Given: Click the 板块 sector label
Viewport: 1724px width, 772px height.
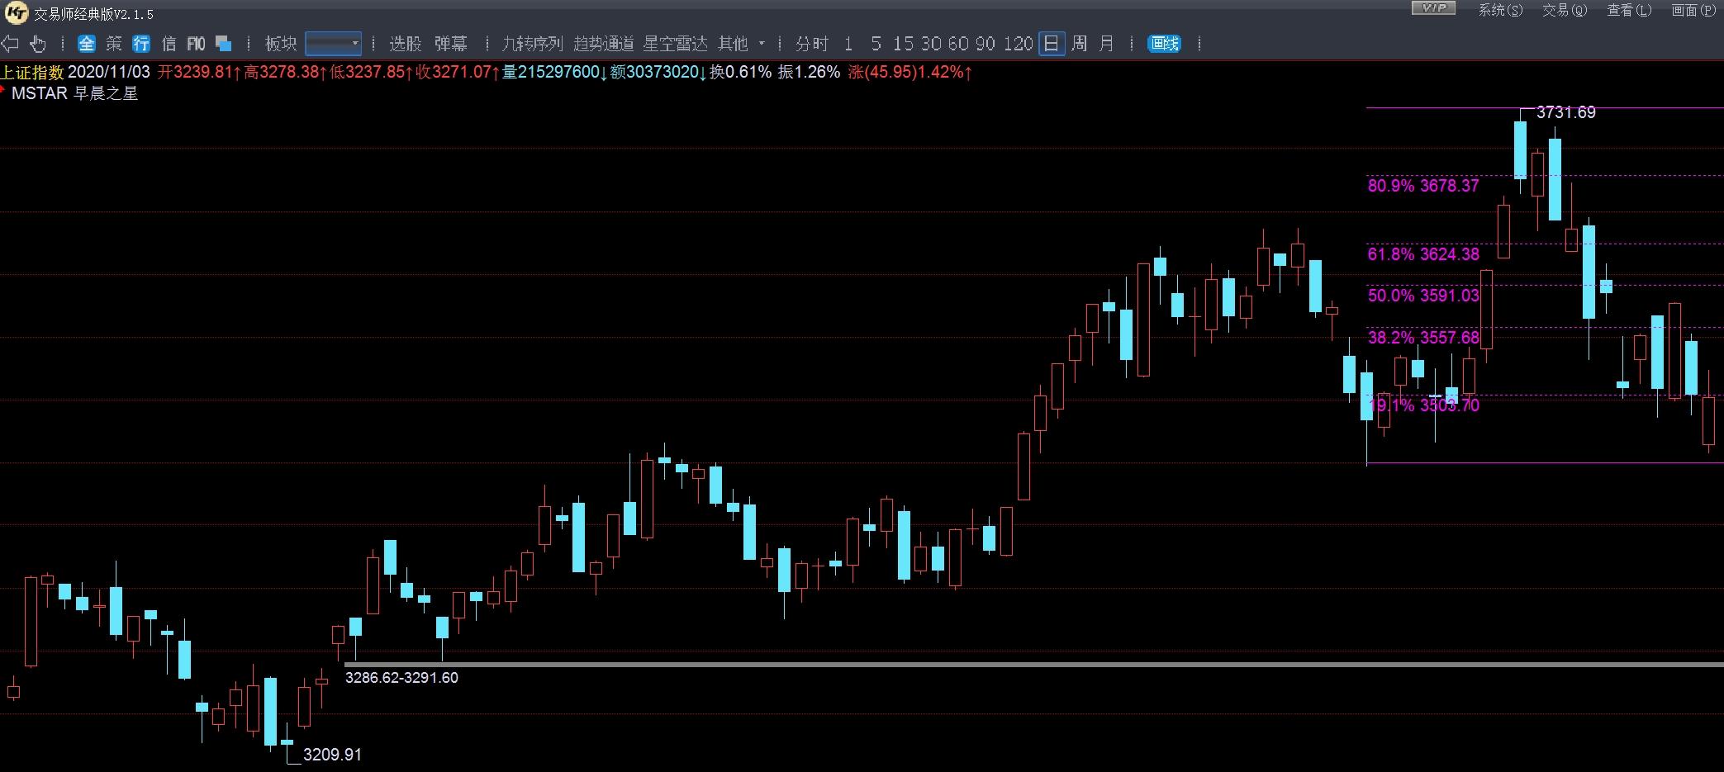Looking at the screenshot, I should pos(281,43).
